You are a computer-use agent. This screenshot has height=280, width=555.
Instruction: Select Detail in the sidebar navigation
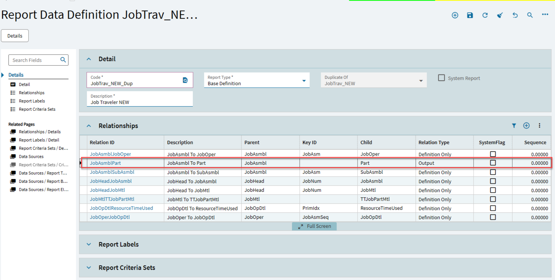point(24,85)
